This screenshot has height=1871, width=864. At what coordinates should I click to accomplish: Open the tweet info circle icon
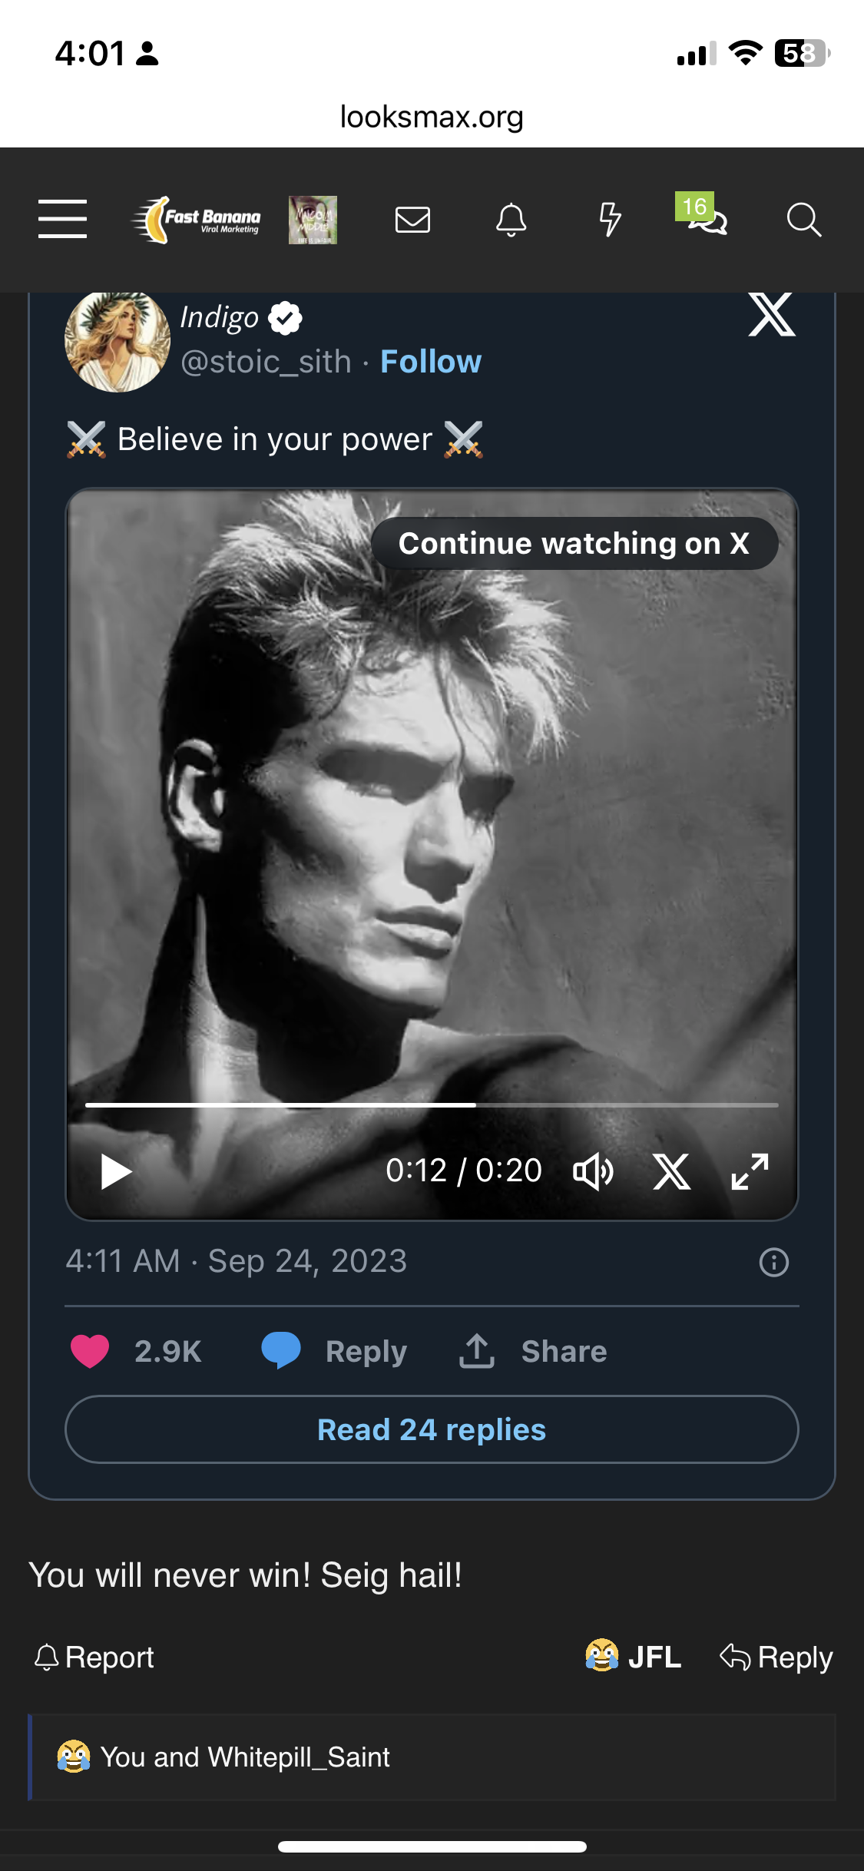coord(773,1262)
